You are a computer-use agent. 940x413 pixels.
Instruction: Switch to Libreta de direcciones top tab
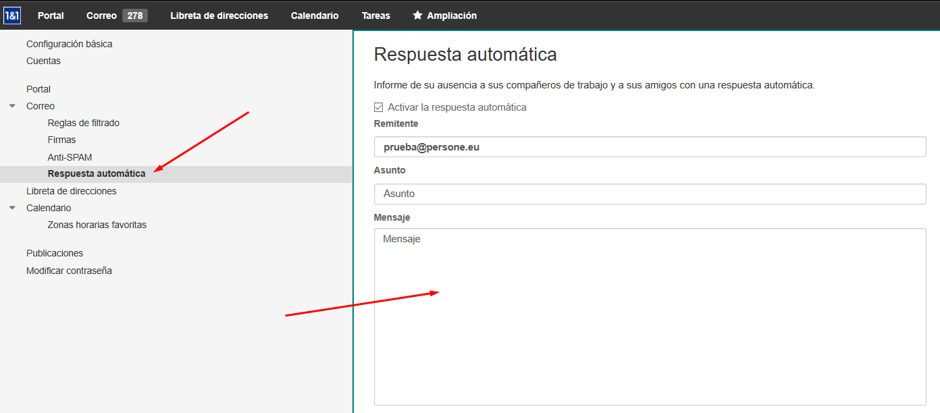coord(219,15)
